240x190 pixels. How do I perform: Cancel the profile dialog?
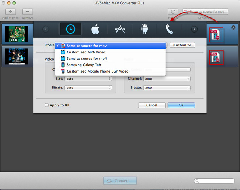(x=152, y=105)
